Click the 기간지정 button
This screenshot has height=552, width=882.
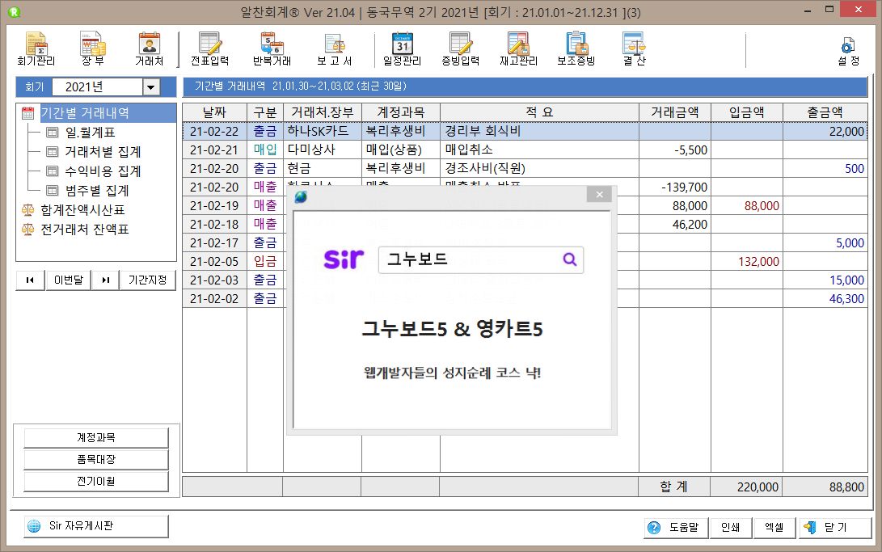tap(148, 280)
